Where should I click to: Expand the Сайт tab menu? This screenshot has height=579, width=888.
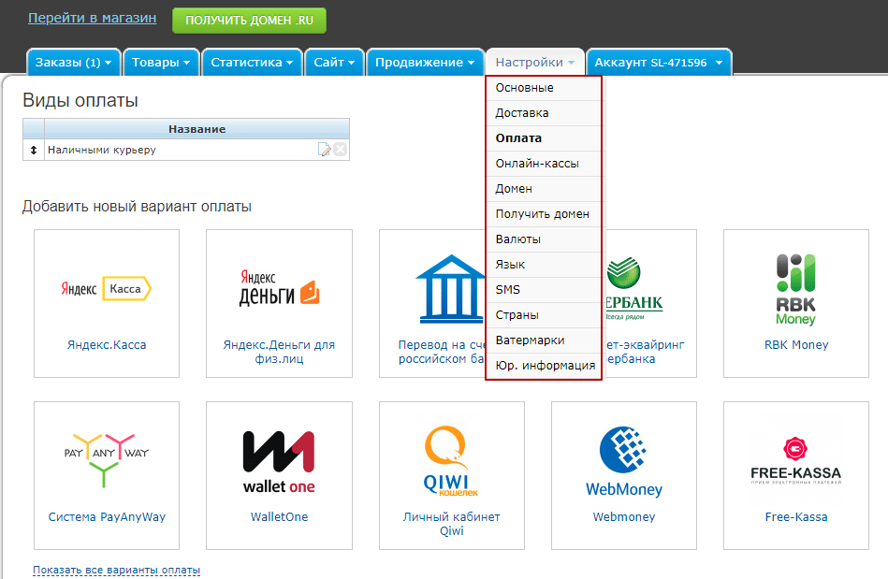coord(334,63)
